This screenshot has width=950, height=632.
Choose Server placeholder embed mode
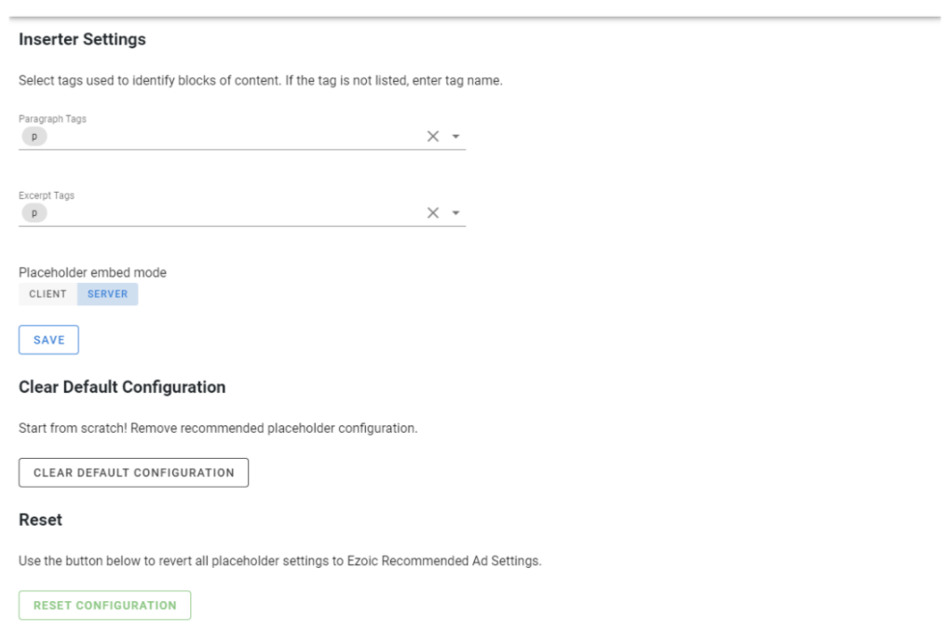107,294
